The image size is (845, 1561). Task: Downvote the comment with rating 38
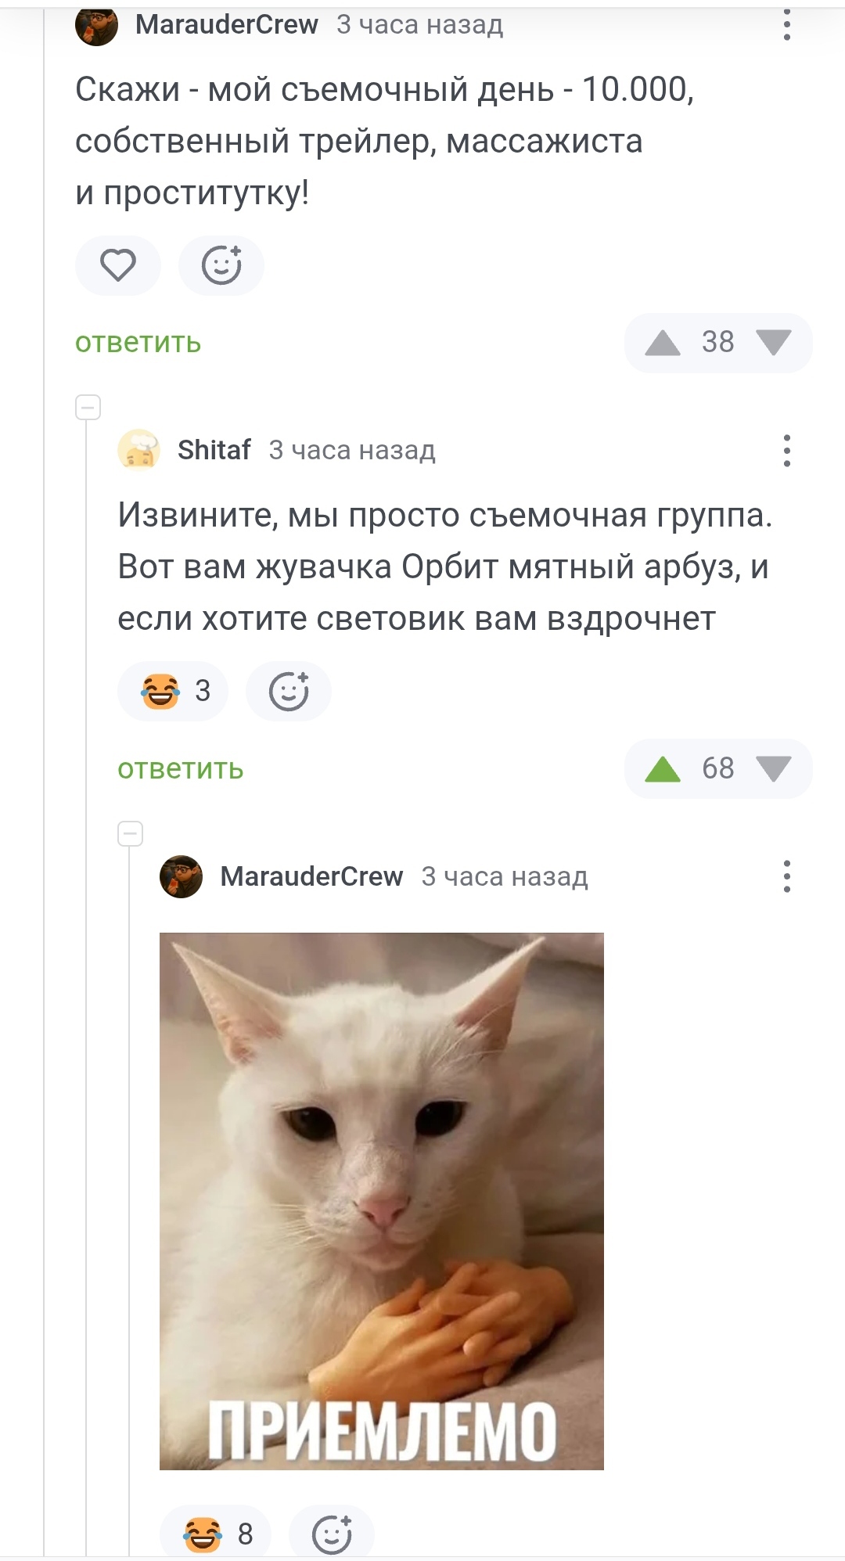(x=774, y=343)
